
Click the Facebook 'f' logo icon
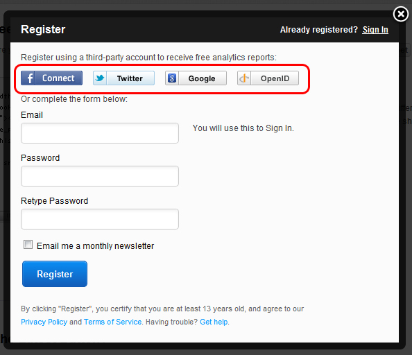coord(30,78)
